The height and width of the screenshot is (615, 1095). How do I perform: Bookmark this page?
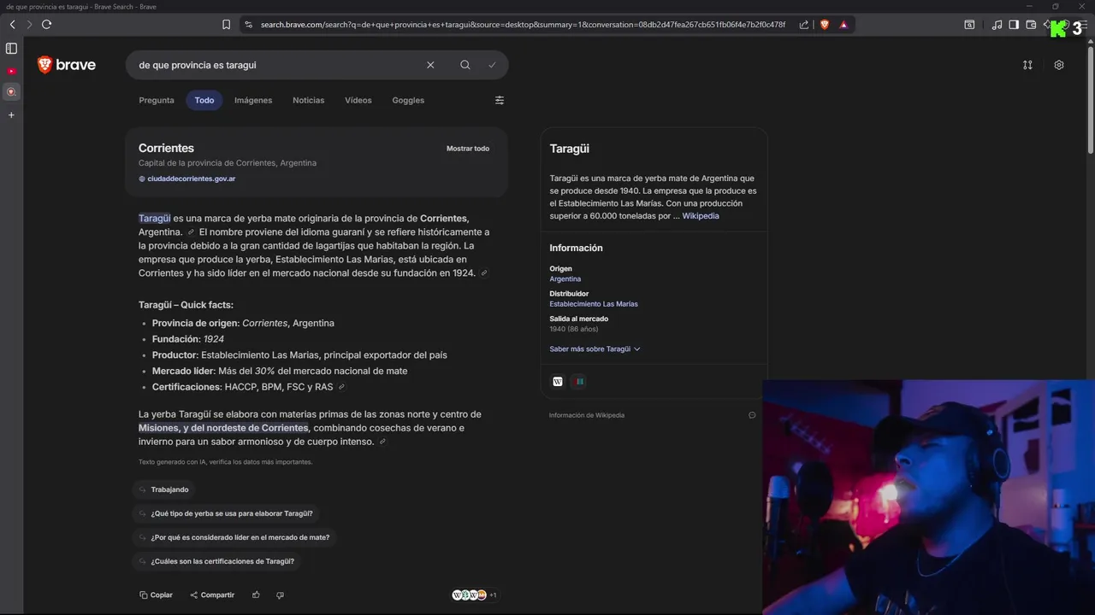226,25
